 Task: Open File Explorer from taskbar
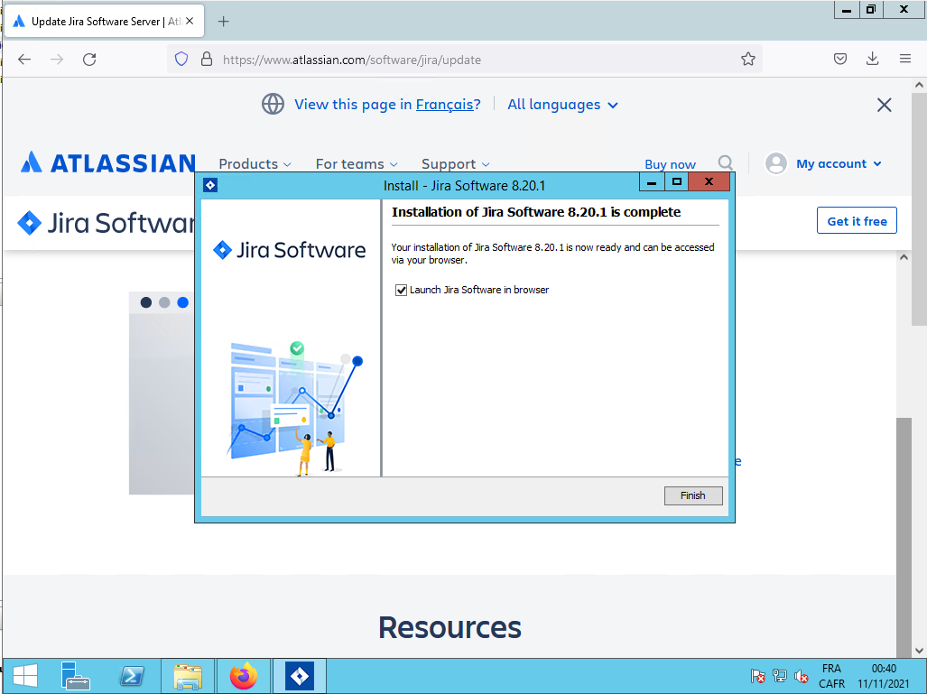coord(188,676)
